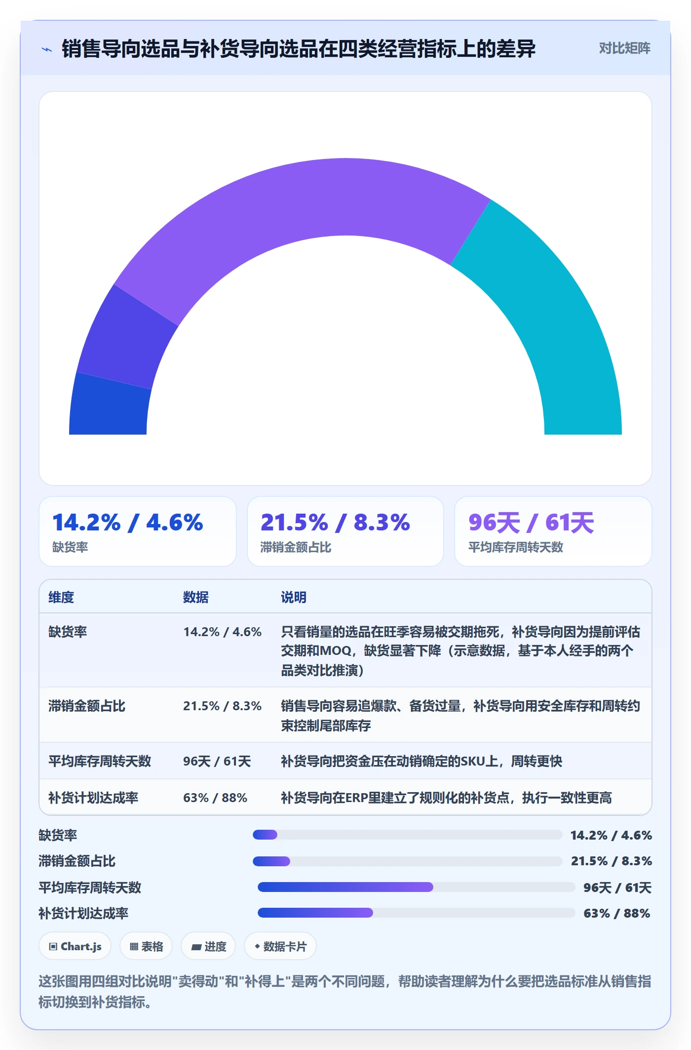Open the 缺货率 14.2% / 4.6% data card
The height and width of the screenshot is (1050, 691).
[138, 531]
